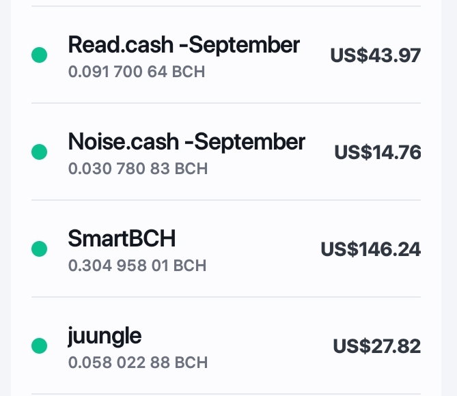Click the 0.304 958 01 BCH value
457x396 pixels.
[x=137, y=266]
